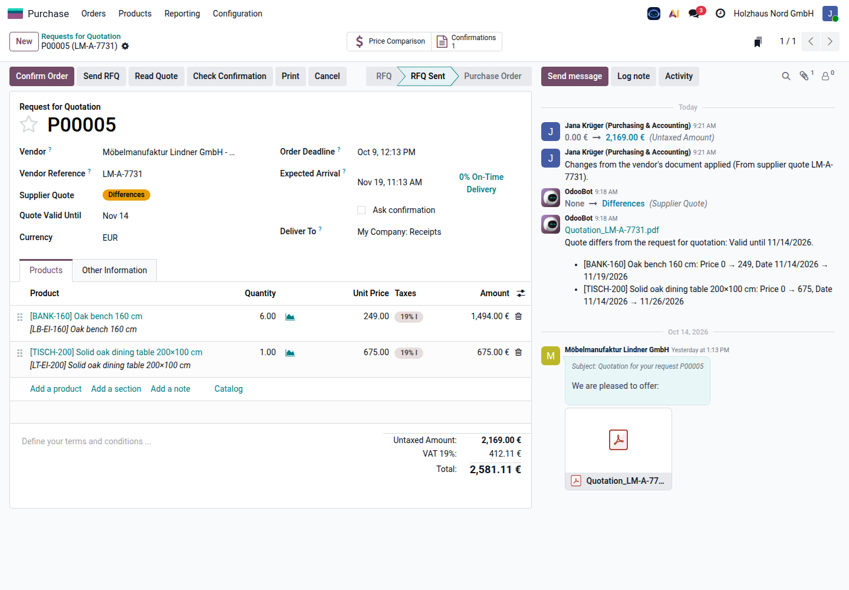This screenshot has width=849, height=590.
Task: Open the Quotation_LM-A-7731.pdf link
Action: pyautogui.click(x=612, y=230)
